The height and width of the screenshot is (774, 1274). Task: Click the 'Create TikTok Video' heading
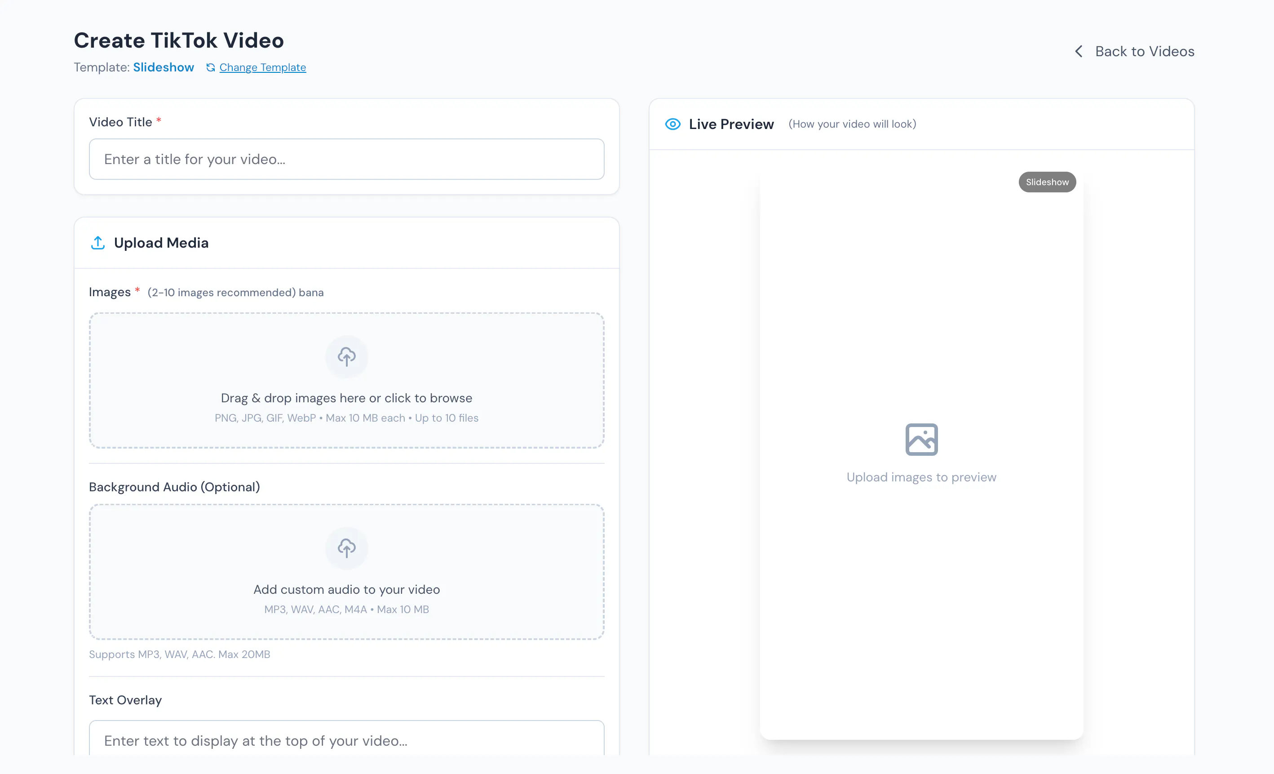click(179, 40)
